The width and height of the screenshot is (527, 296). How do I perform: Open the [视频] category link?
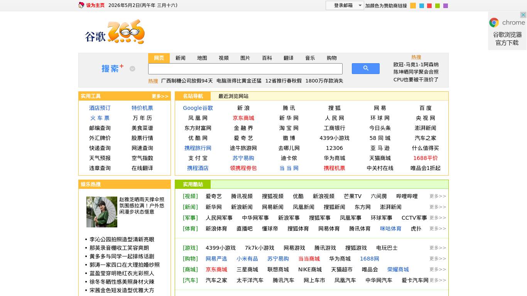tap(190, 196)
